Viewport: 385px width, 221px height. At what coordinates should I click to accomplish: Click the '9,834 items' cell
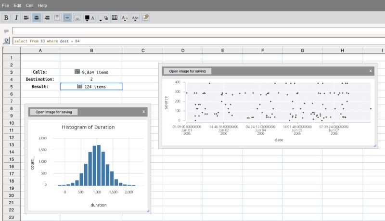[91, 72]
